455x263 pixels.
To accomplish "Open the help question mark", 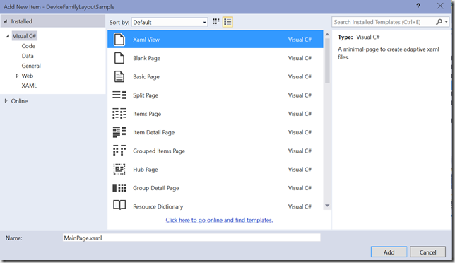I will (x=418, y=6).
